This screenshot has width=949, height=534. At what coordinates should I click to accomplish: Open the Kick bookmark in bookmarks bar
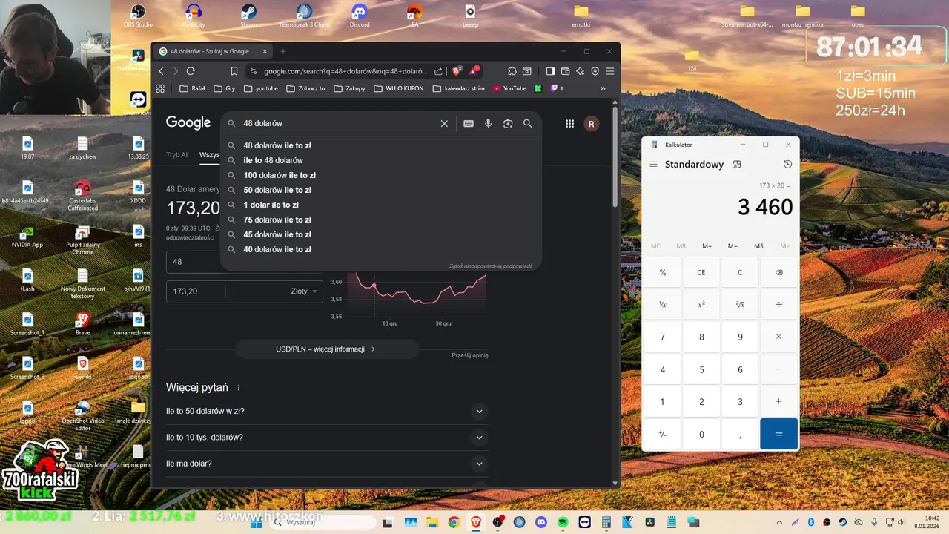pyautogui.click(x=538, y=88)
